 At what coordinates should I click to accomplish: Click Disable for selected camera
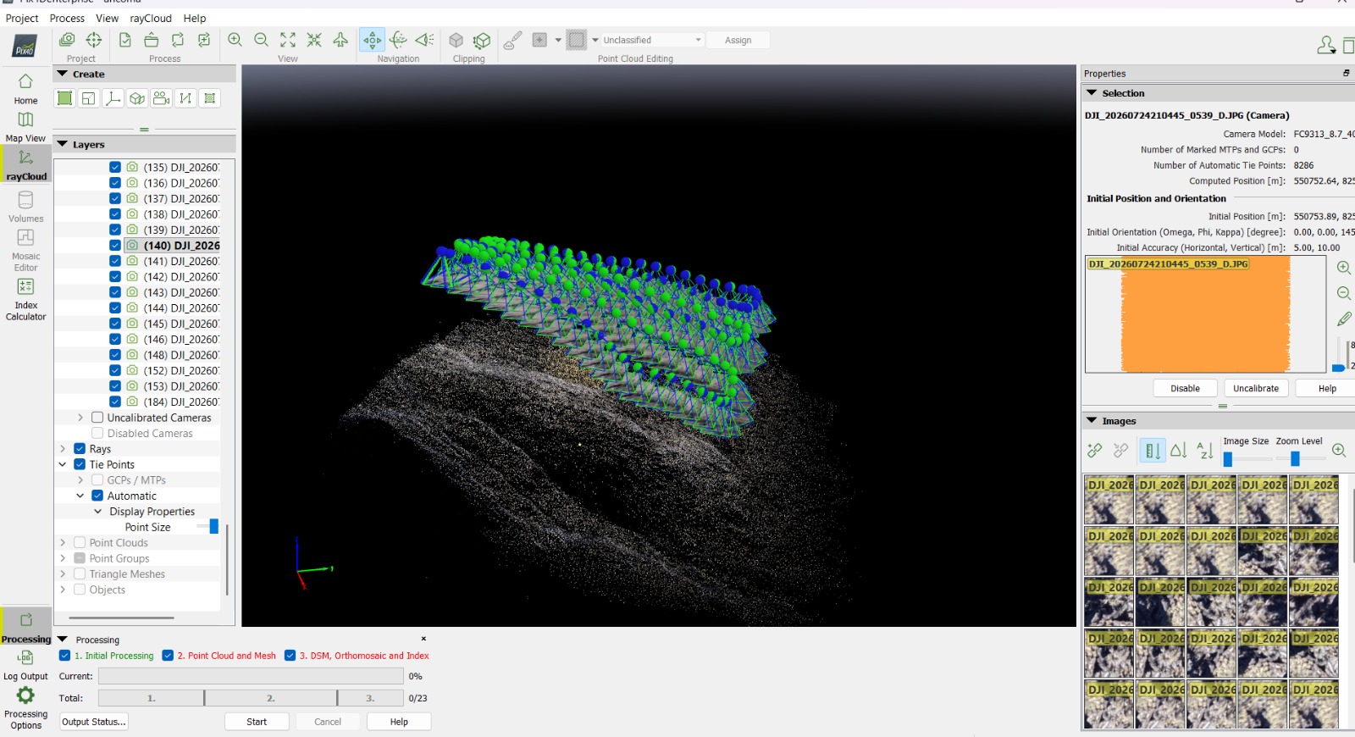[1185, 388]
